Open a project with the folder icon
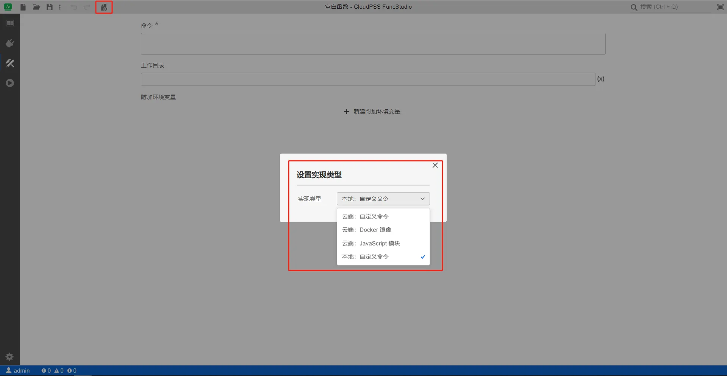 pyautogui.click(x=36, y=7)
